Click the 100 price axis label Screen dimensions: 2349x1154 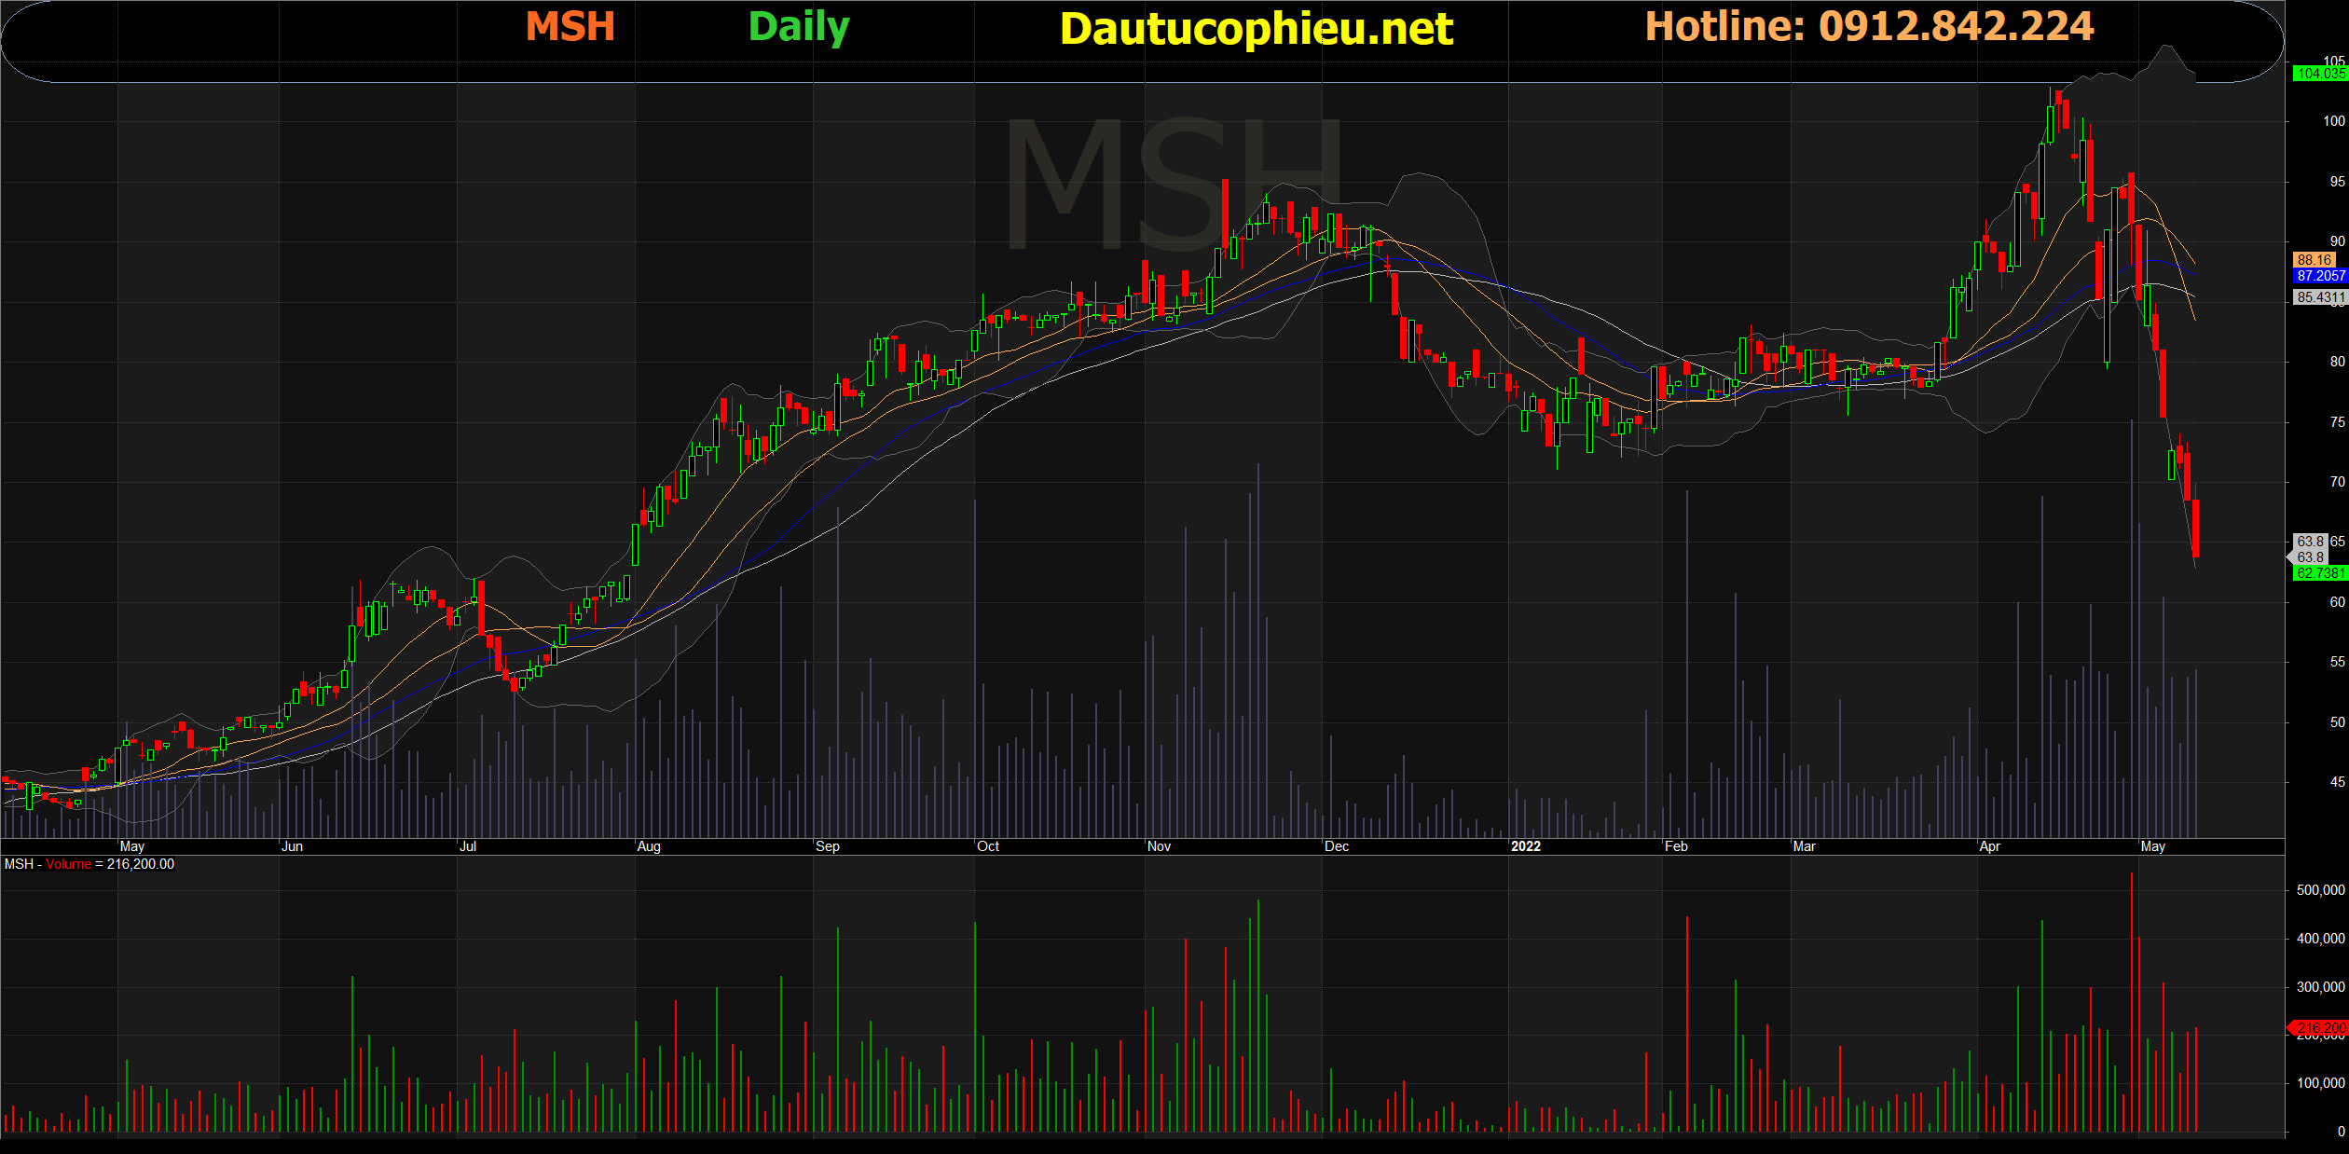pyautogui.click(x=2333, y=121)
